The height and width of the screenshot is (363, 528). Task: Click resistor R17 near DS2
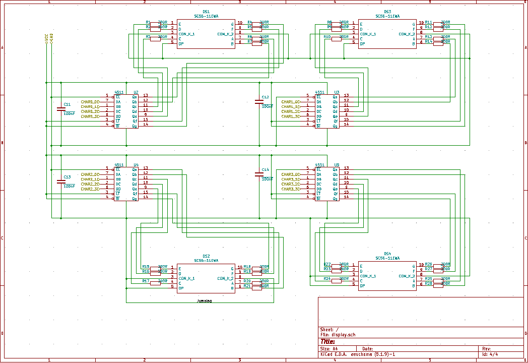(155, 282)
